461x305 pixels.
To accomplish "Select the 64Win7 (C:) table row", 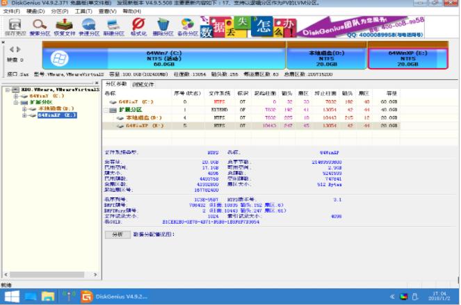I will (251, 102).
